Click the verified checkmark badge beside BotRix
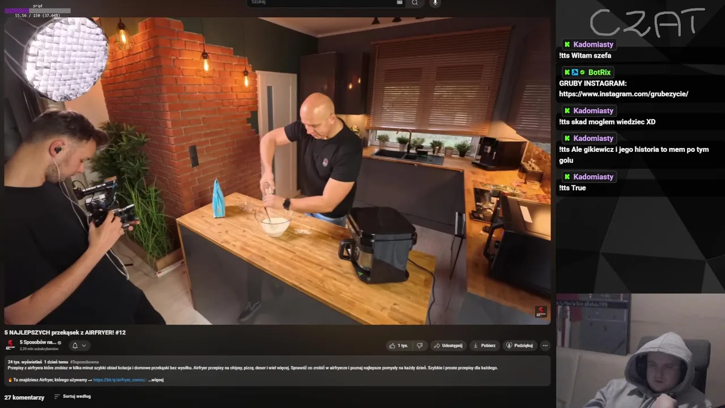The height and width of the screenshot is (408, 725). click(x=582, y=73)
